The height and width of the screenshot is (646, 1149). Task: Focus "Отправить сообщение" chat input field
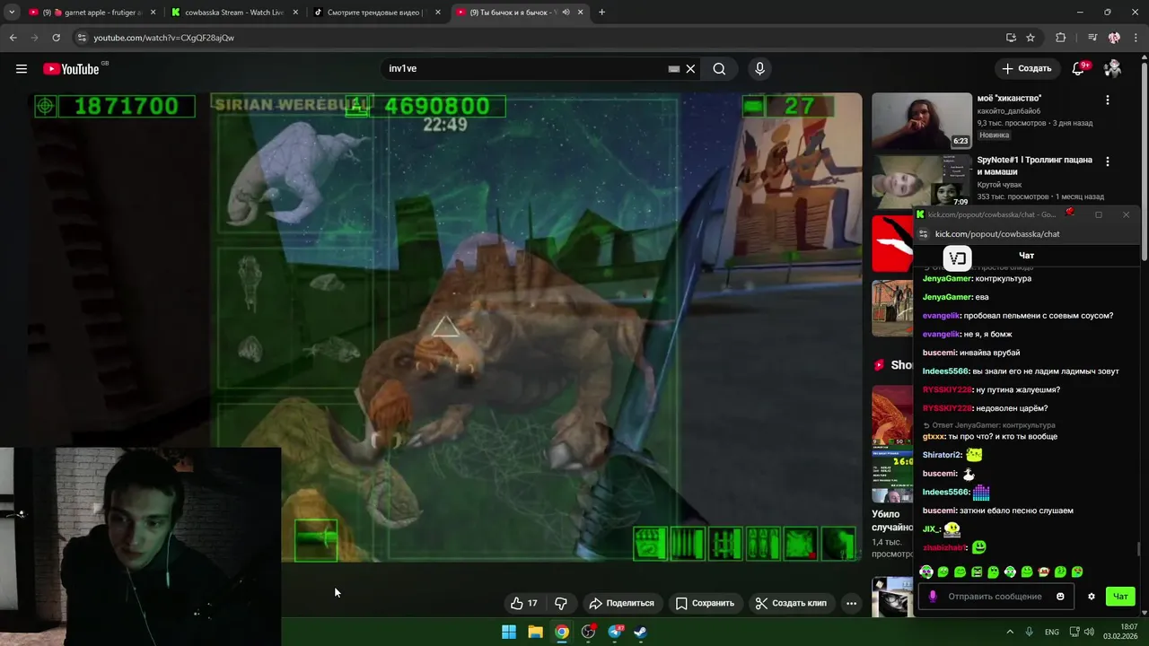click(x=995, y=596)
